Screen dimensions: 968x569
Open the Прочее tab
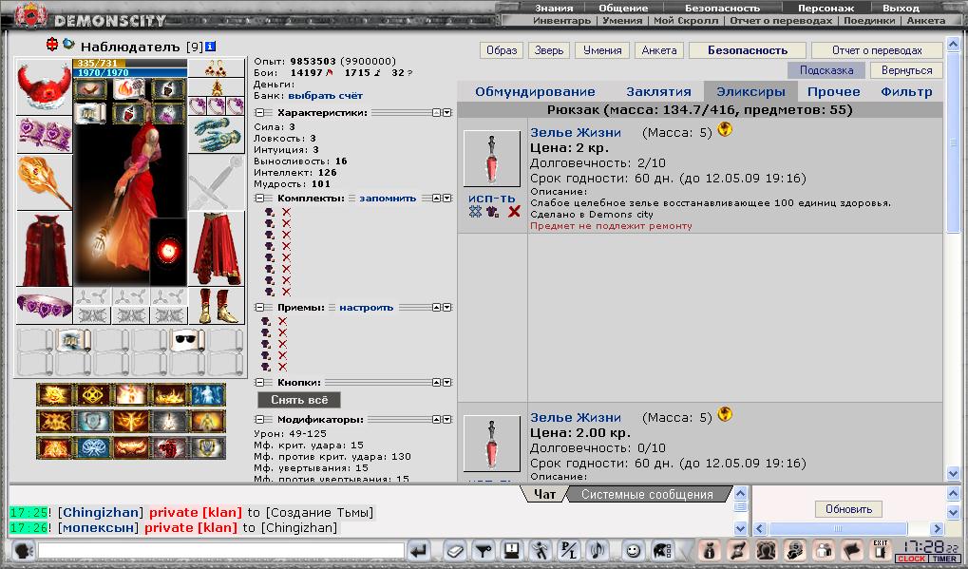[833, 92]
